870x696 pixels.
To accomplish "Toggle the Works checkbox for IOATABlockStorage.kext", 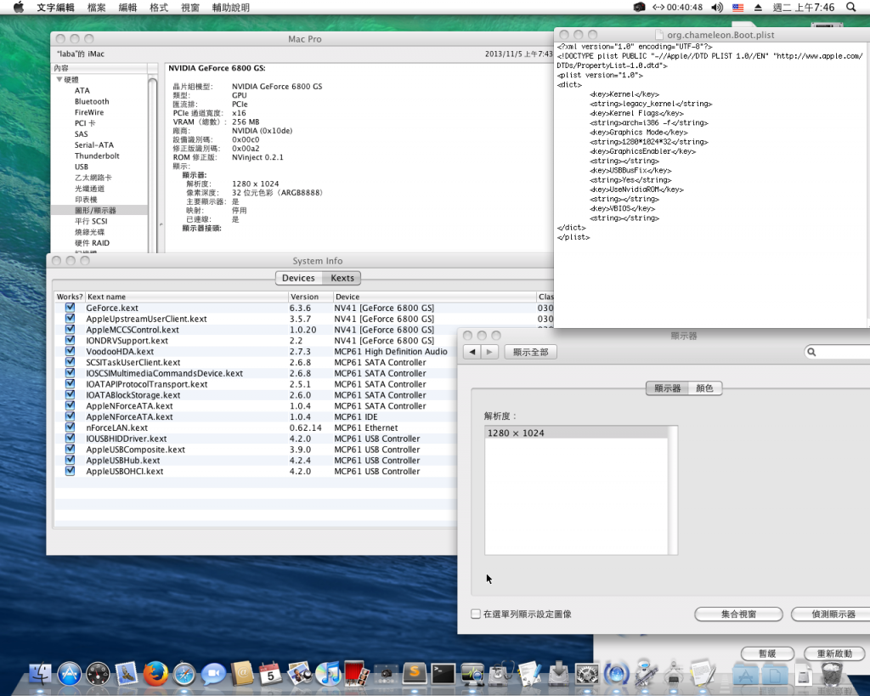I will 70,394.
